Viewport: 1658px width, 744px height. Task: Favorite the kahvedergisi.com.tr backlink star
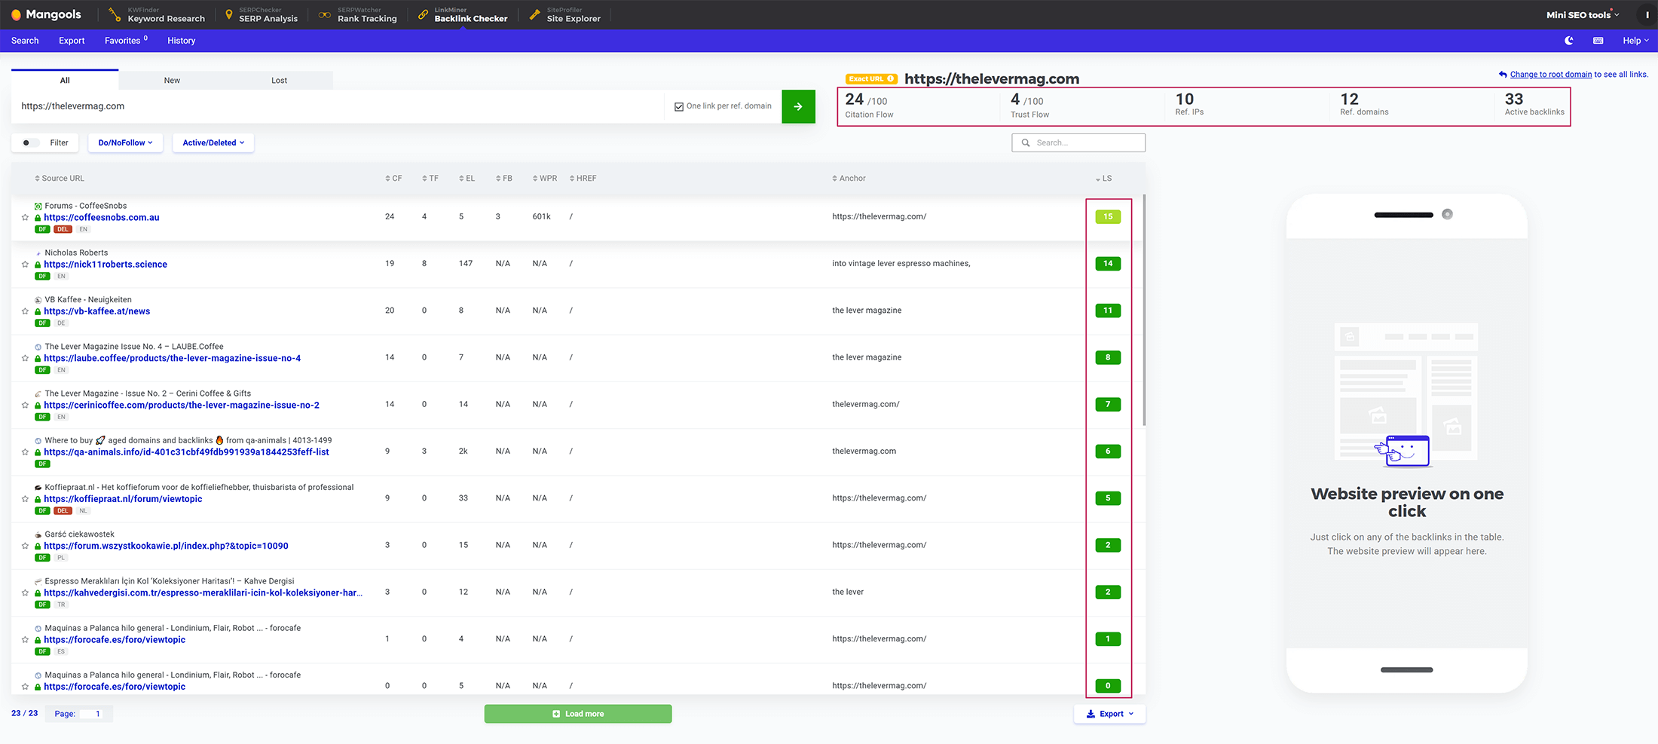[25, 593]
